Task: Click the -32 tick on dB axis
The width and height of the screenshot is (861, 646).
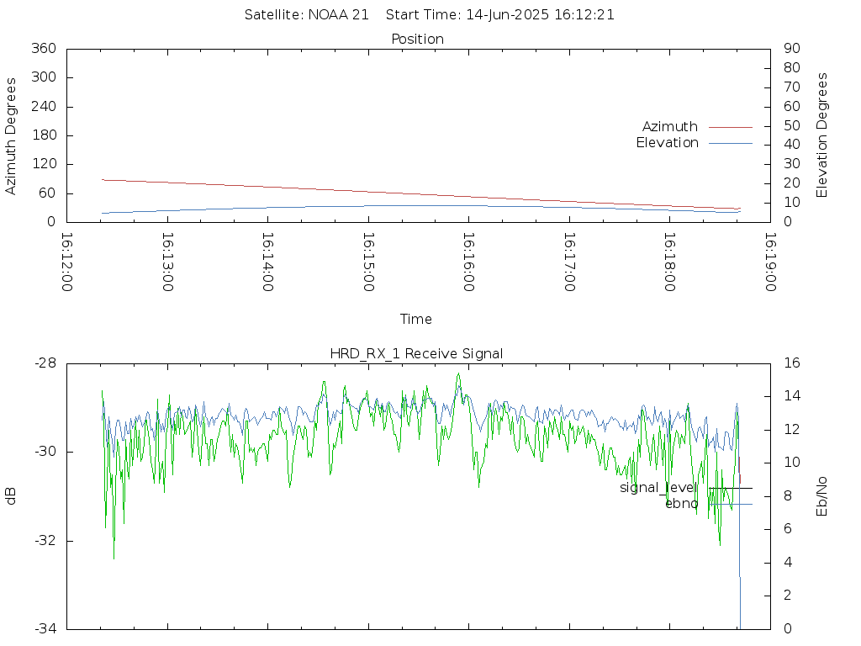Action: pyautogui.click(x=45, y=541)
